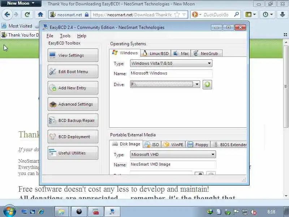The height and width of the screenshot is (217, 289).
Task: Switch to the New Moon browser taskbar button
Action: pos(79,212)
